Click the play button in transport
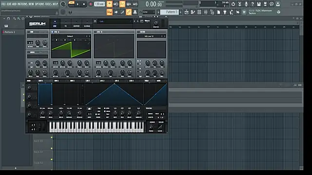Screen dimensions: 312x175 coord(78,4)
